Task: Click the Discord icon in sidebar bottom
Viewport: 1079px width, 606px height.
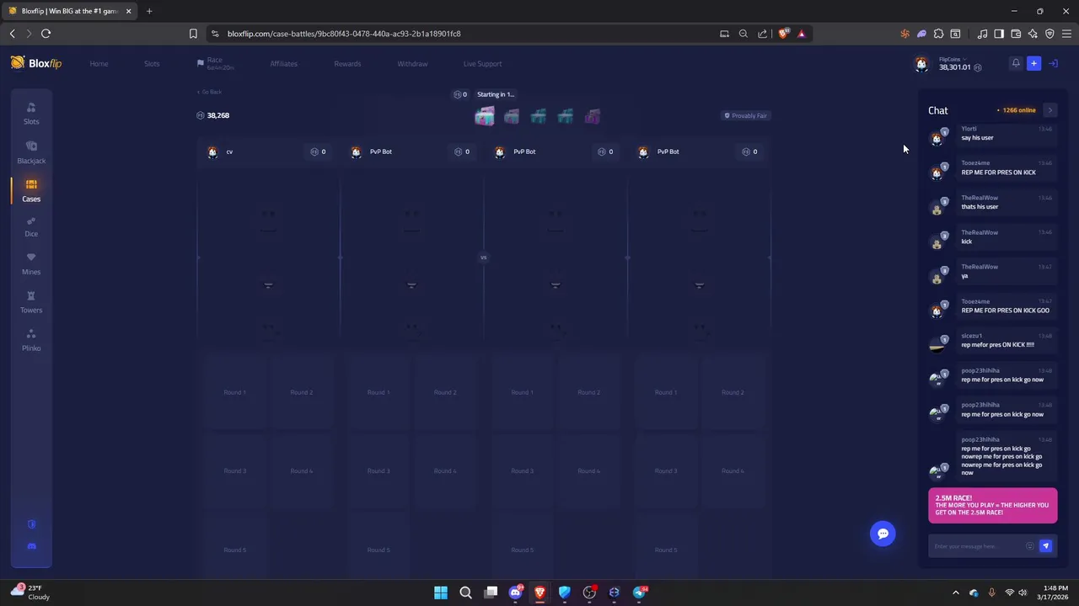Action: pyautogui.click(x=31, y=546)
